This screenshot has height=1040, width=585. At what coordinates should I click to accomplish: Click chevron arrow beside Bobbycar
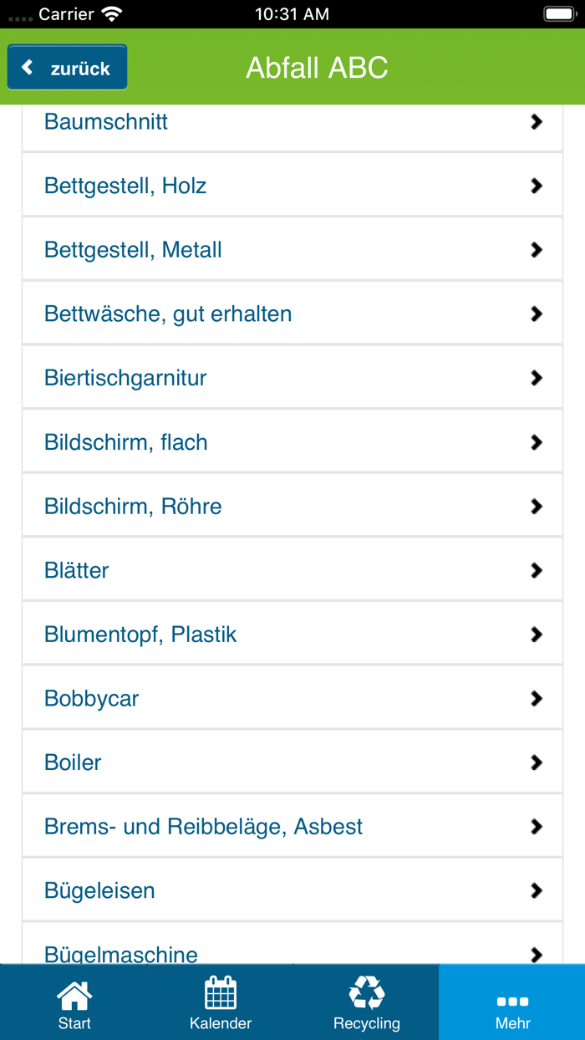pyautogui.click(x=537, y=698)
